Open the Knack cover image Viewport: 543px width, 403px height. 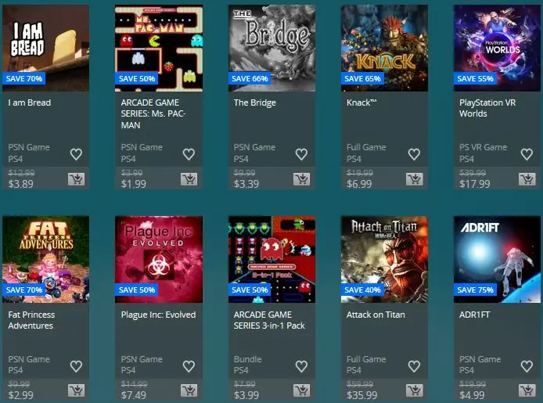coord(384,48)
